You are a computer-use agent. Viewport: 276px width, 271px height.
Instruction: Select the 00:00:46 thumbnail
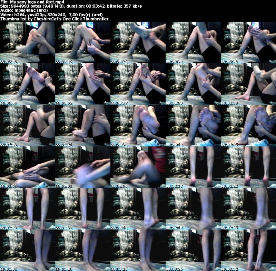tap(28, 83)
